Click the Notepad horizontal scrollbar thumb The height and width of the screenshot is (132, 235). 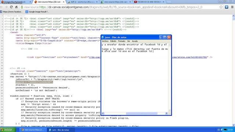coord(142,113)
